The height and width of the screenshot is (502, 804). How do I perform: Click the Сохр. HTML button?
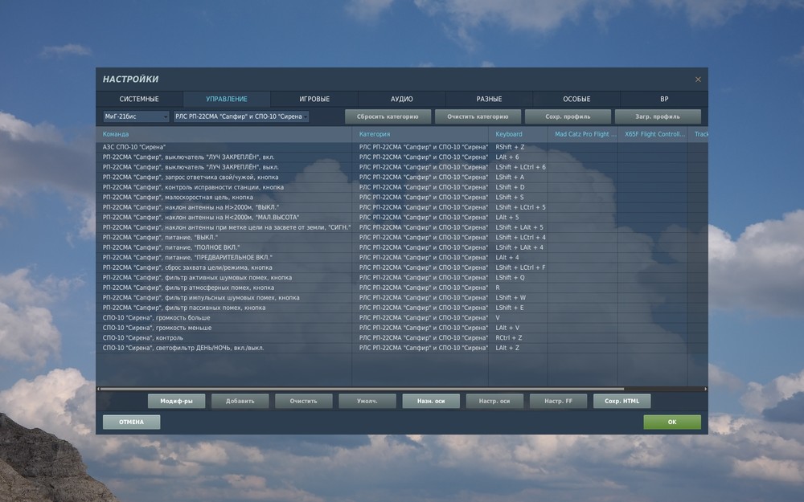coord(622,401)
